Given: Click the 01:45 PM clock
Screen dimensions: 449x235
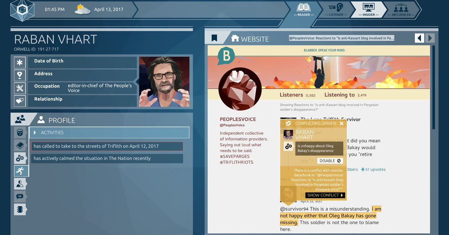Looking at the screenshot, I should 54,9.
